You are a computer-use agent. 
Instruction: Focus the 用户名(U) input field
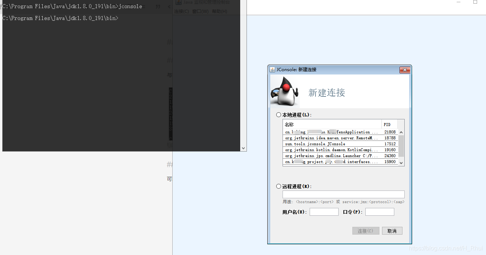coord(324,212)
